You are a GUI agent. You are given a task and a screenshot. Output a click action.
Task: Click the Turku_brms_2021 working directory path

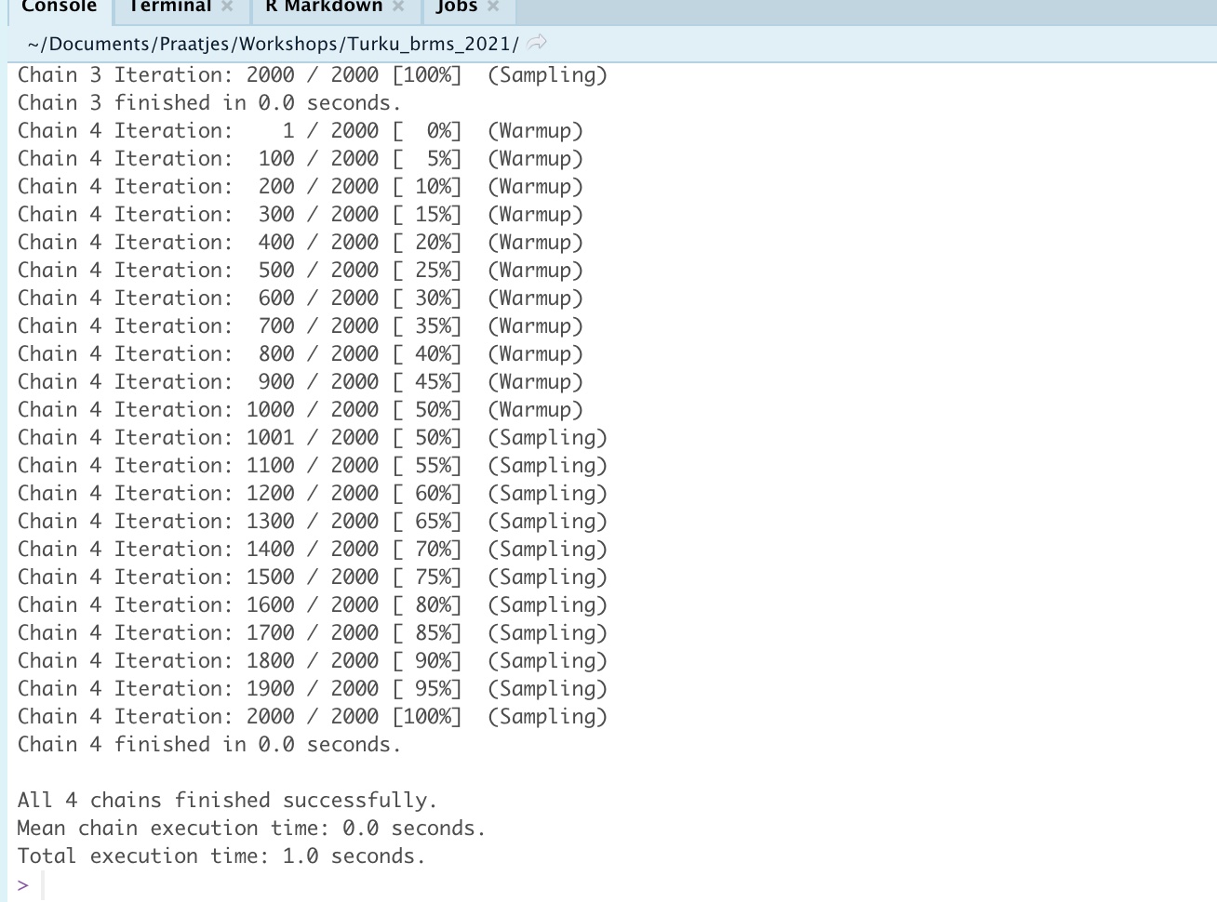point(273,44)
